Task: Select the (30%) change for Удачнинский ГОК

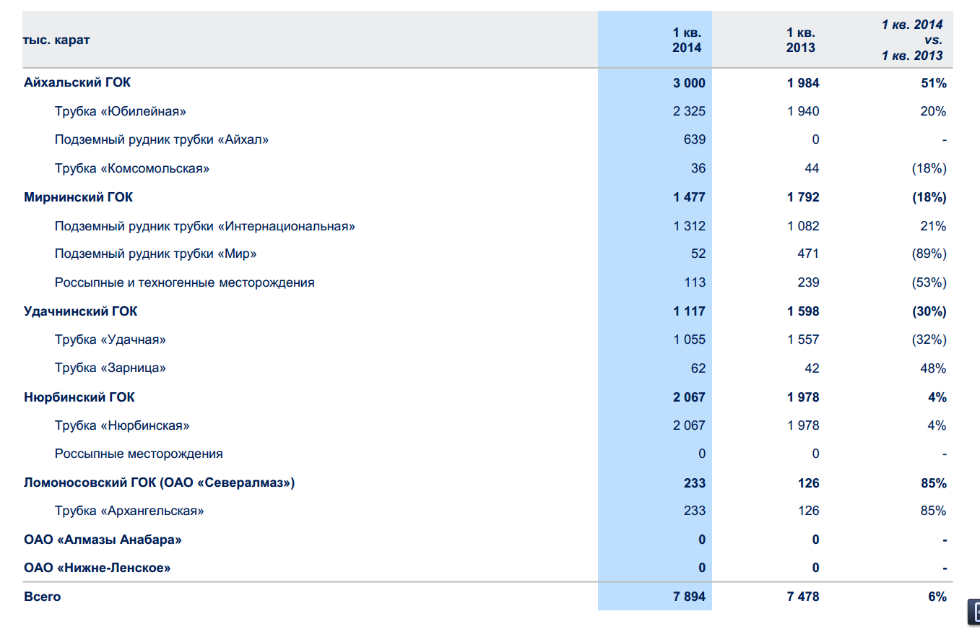Action: [929, 311]
